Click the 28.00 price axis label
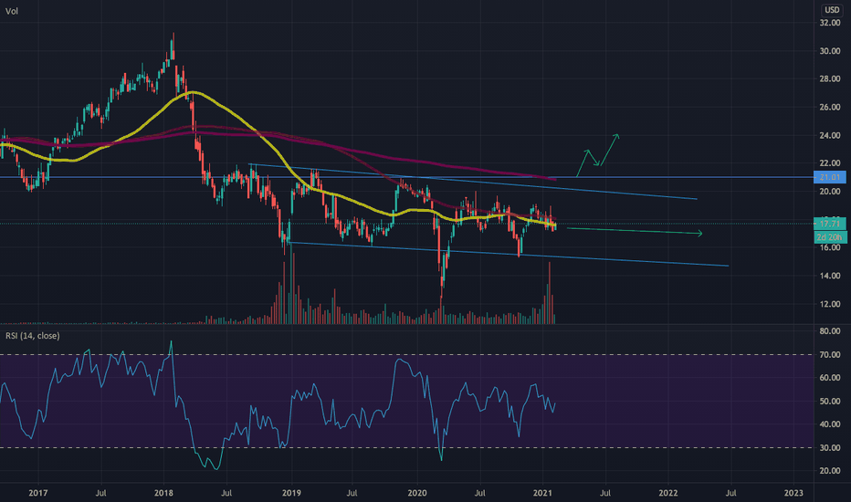Screen dimensions: 851x502 [830, 78]
